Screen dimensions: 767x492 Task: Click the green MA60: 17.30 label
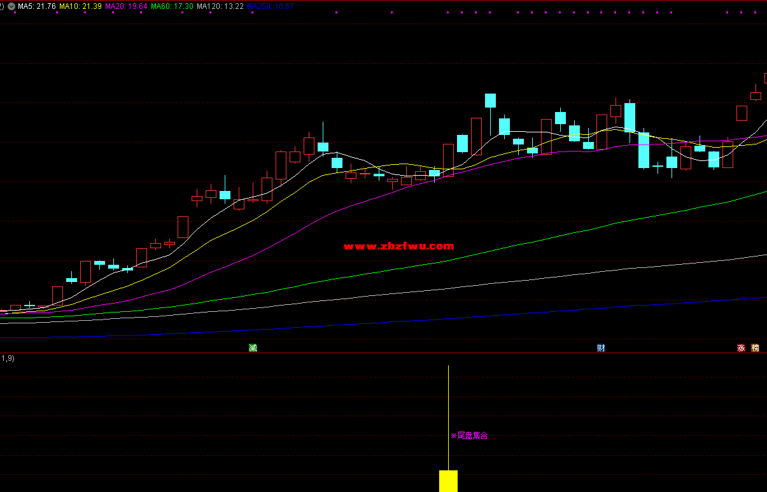[172, 6]
